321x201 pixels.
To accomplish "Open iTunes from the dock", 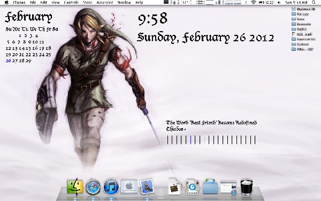I will (x=111, y=187).
